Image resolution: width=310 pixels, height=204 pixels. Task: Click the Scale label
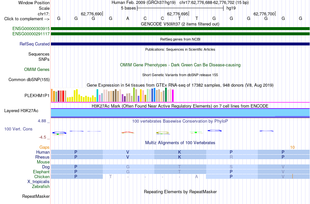click(x=44, y=8)
